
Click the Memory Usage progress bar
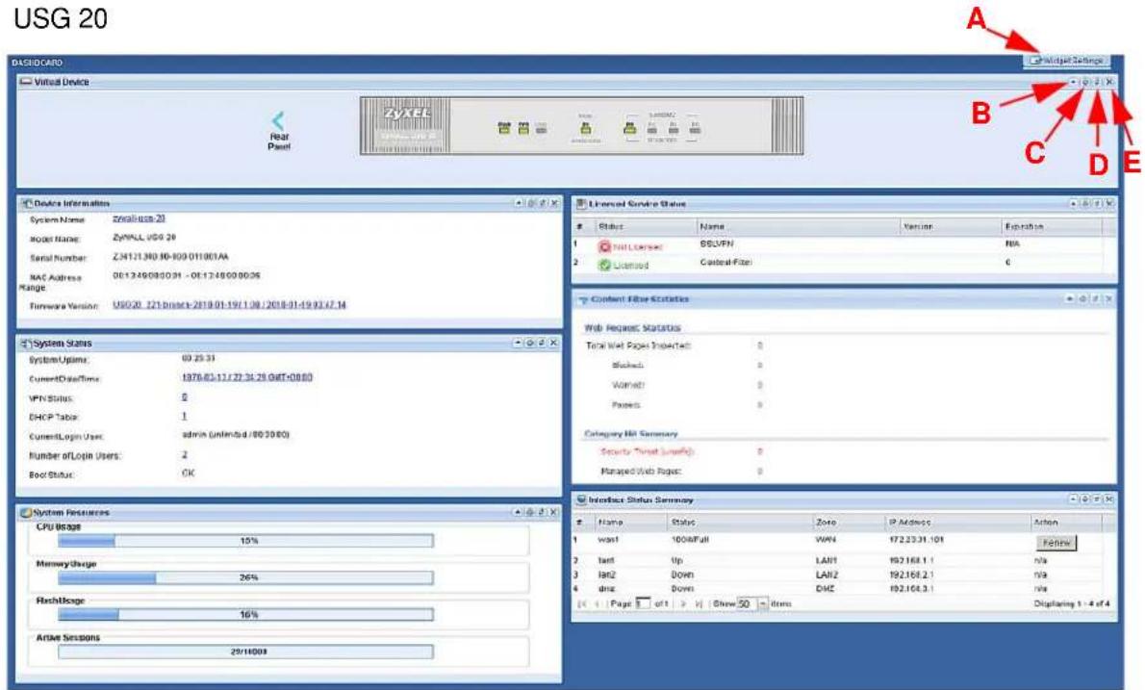[x=246, y=577]
